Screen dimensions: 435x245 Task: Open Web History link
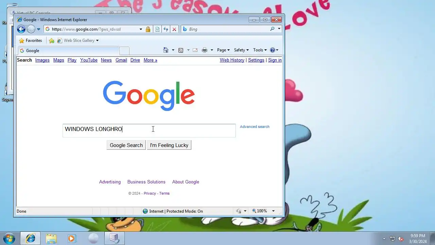pos(232,60)
